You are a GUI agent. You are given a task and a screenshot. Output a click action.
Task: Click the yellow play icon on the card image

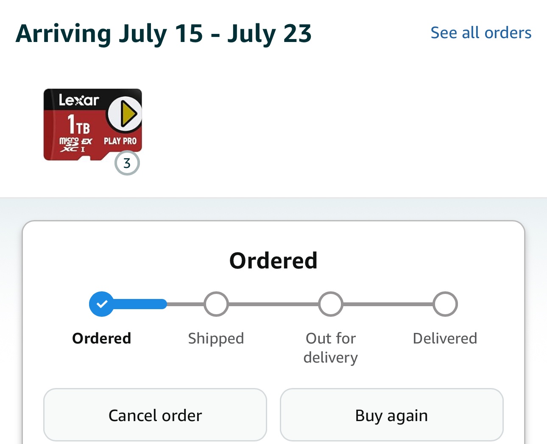pos(125,114)
